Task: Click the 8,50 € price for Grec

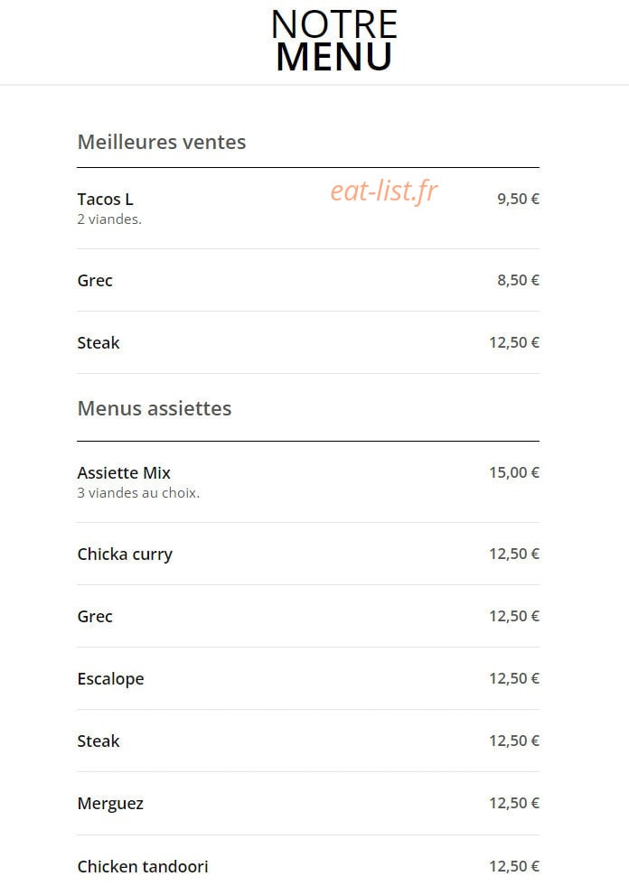Action: 518,280
